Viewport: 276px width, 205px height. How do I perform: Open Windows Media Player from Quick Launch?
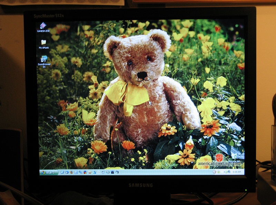(x=108, y=172)
